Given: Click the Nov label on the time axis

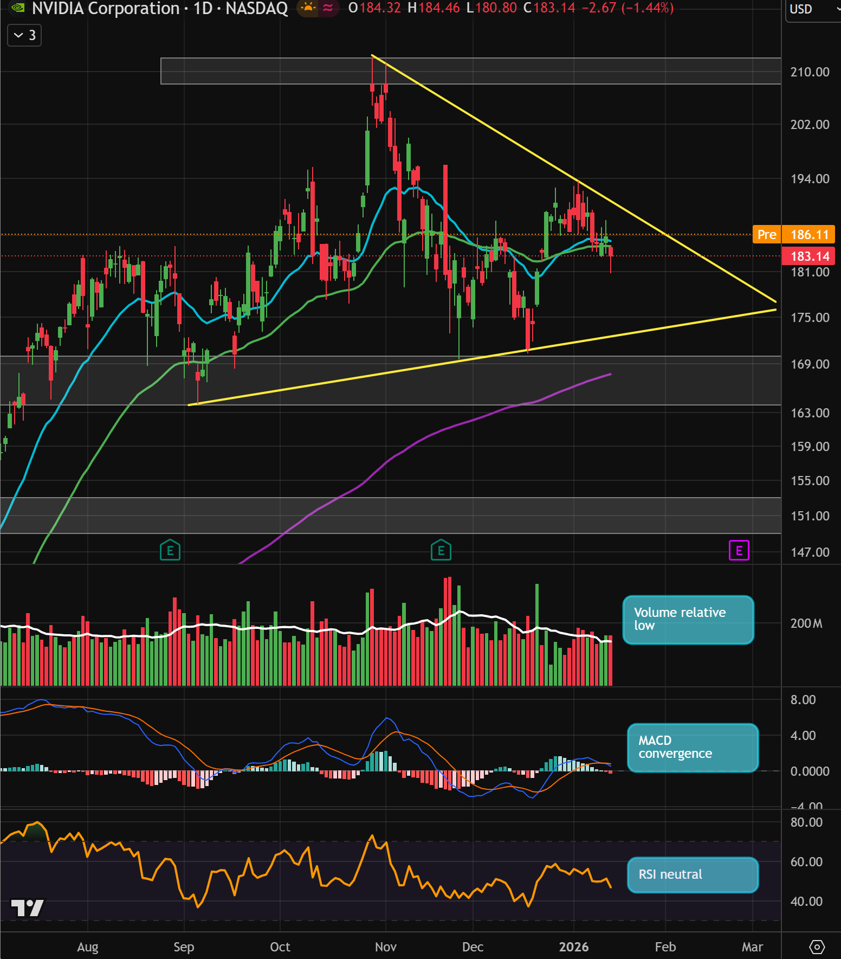Looking at the screenshot, I should click(x=386, y=947).
